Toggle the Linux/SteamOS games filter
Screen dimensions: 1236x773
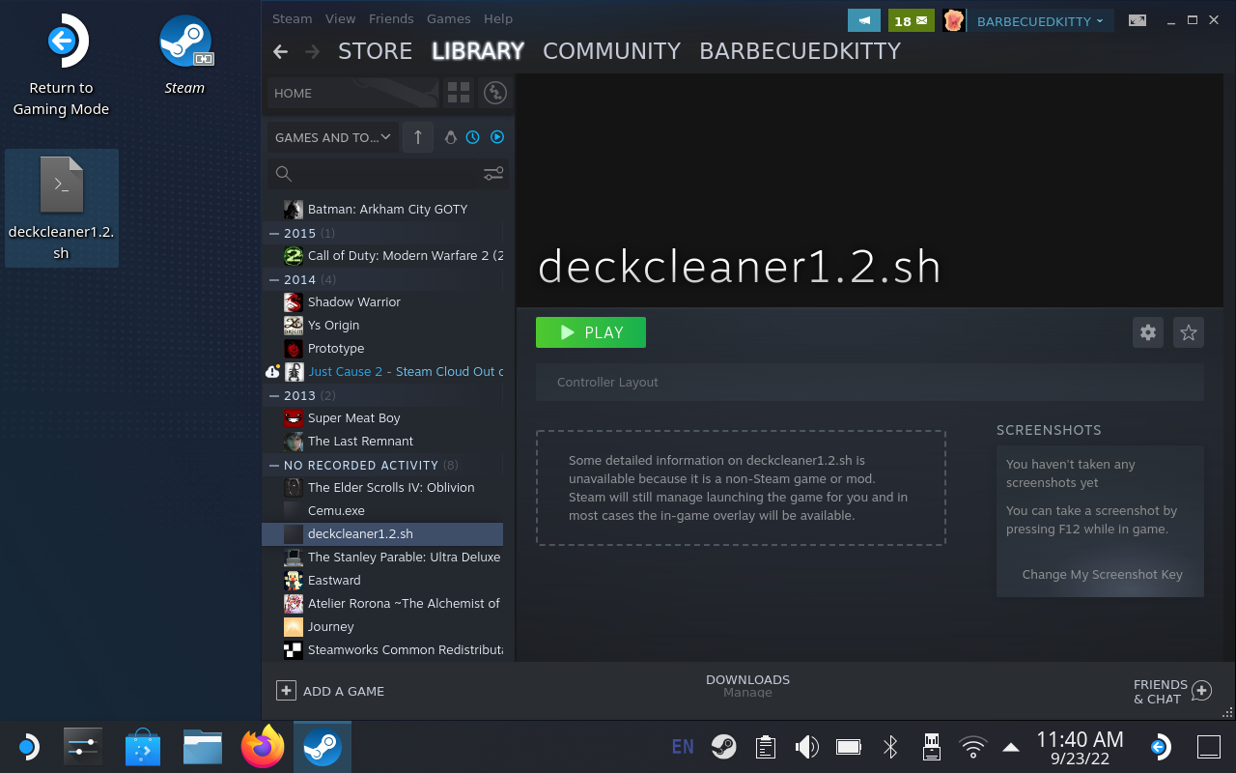point(450,137)
